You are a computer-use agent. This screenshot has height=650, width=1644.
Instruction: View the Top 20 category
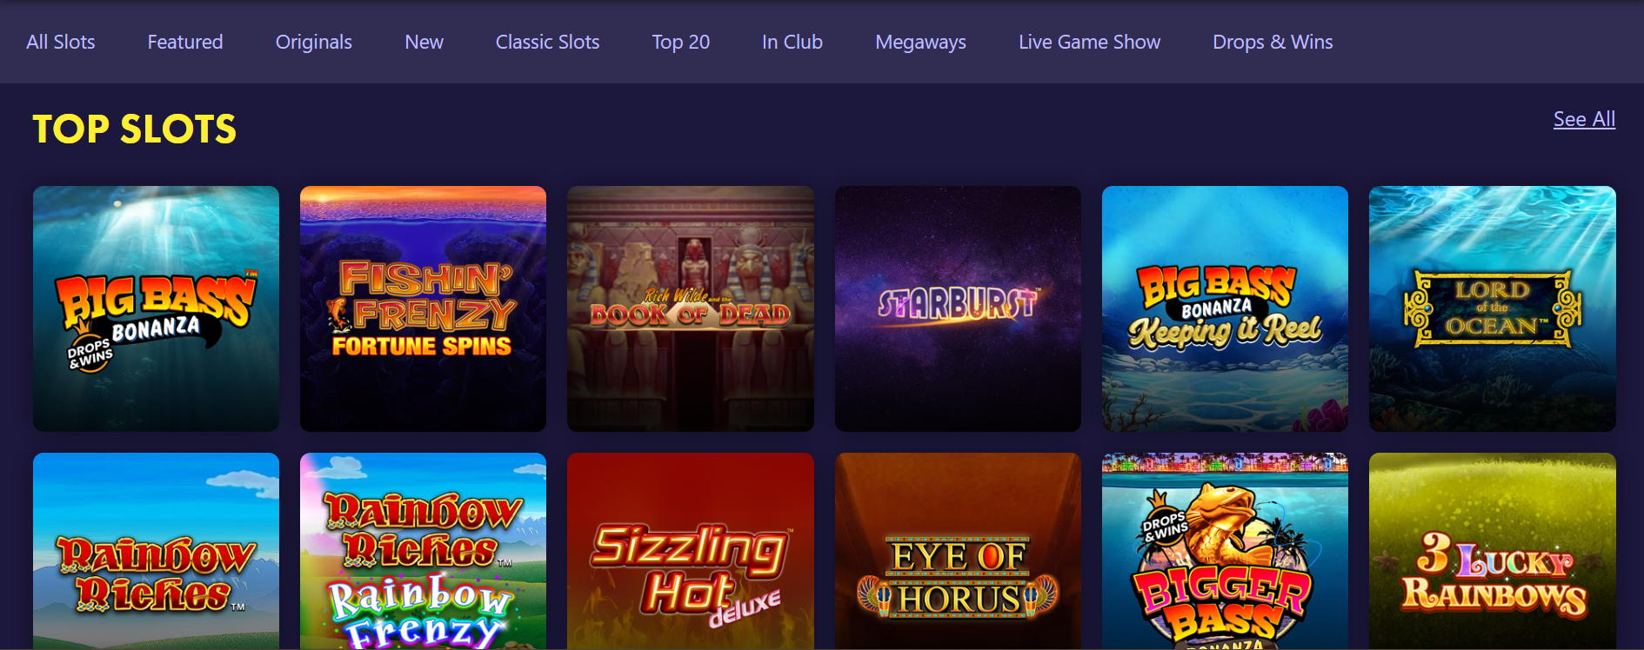tap(681, 43)
